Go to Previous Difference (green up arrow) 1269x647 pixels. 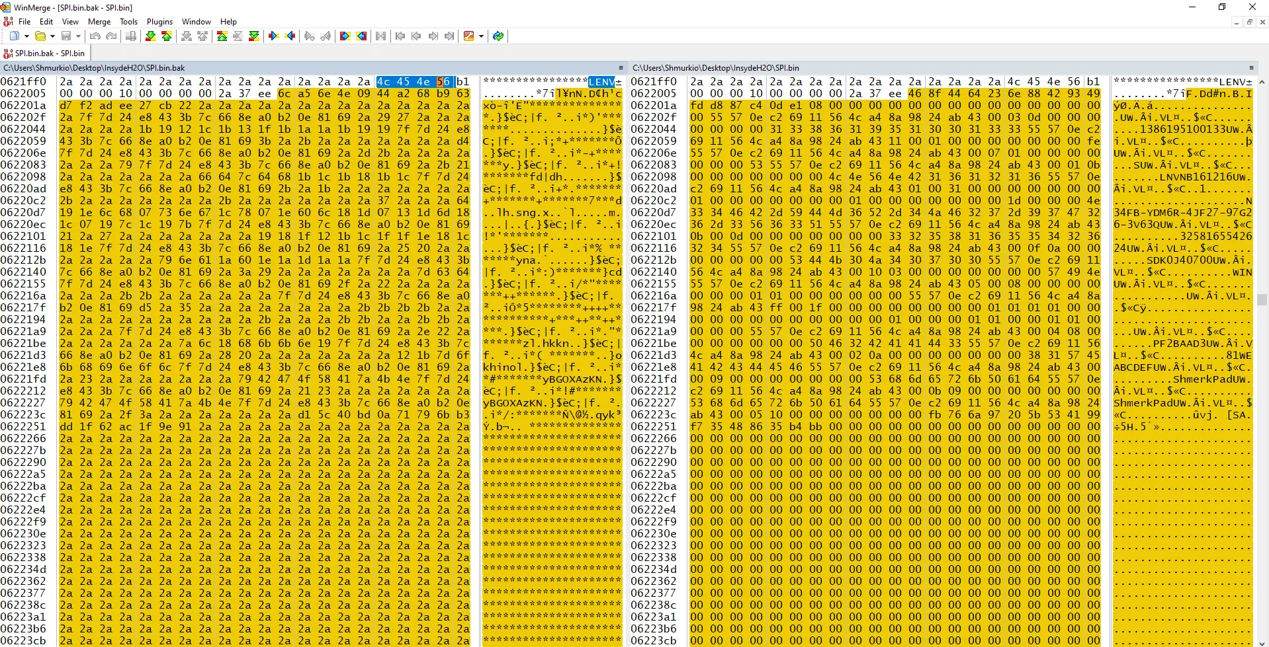pos(167,36)
